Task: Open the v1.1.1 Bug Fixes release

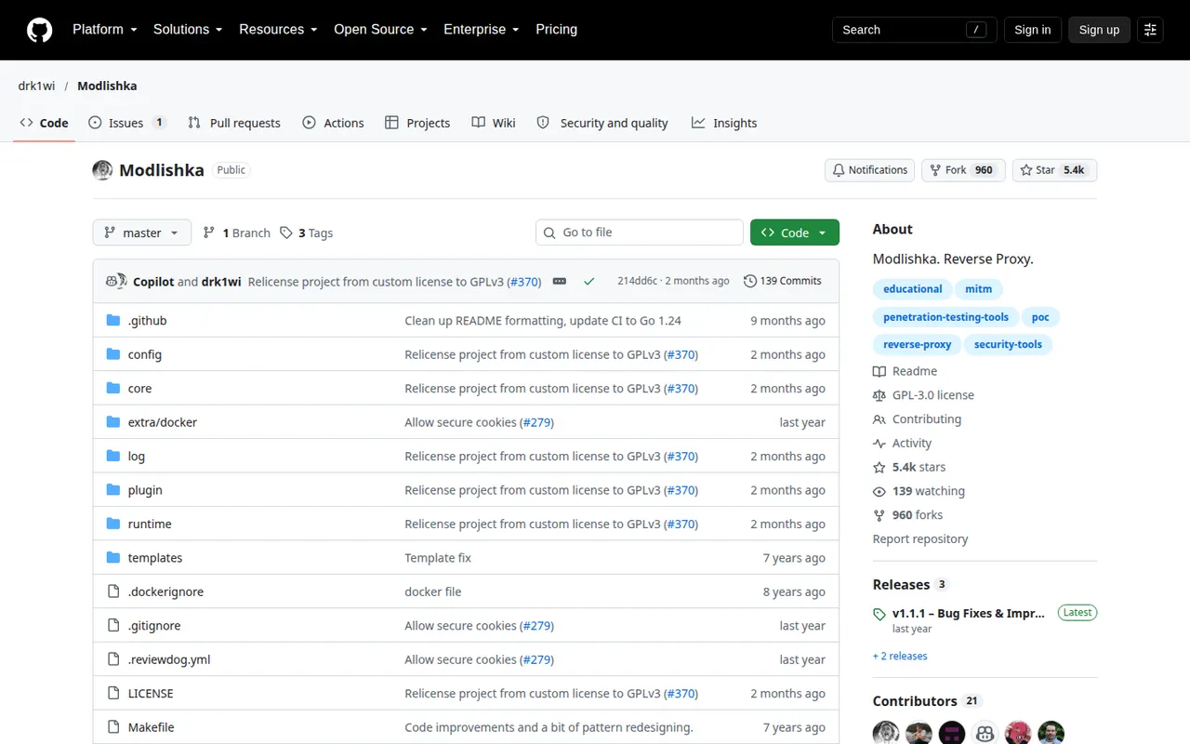Action: point(968,614)
